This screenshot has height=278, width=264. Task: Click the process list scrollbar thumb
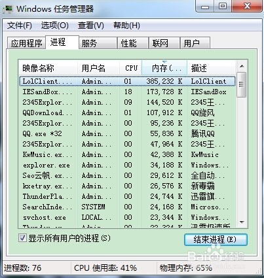click(x=242, y=84)
